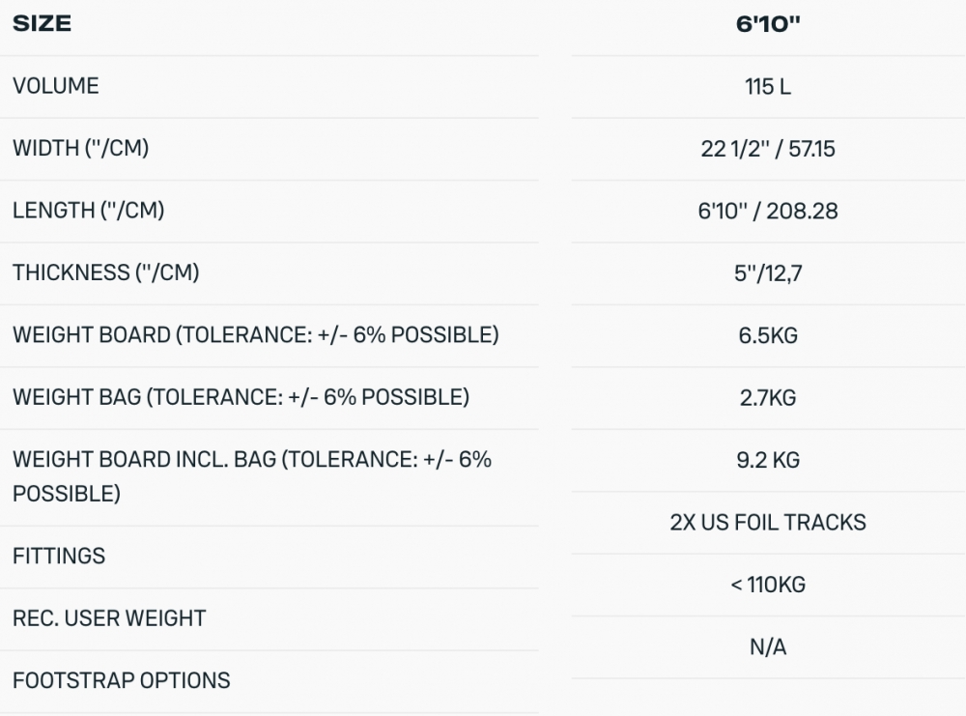Viewport: 966px width, 716px height.
Task: Select the < 110KG user weight value
Action: point(768,585)
